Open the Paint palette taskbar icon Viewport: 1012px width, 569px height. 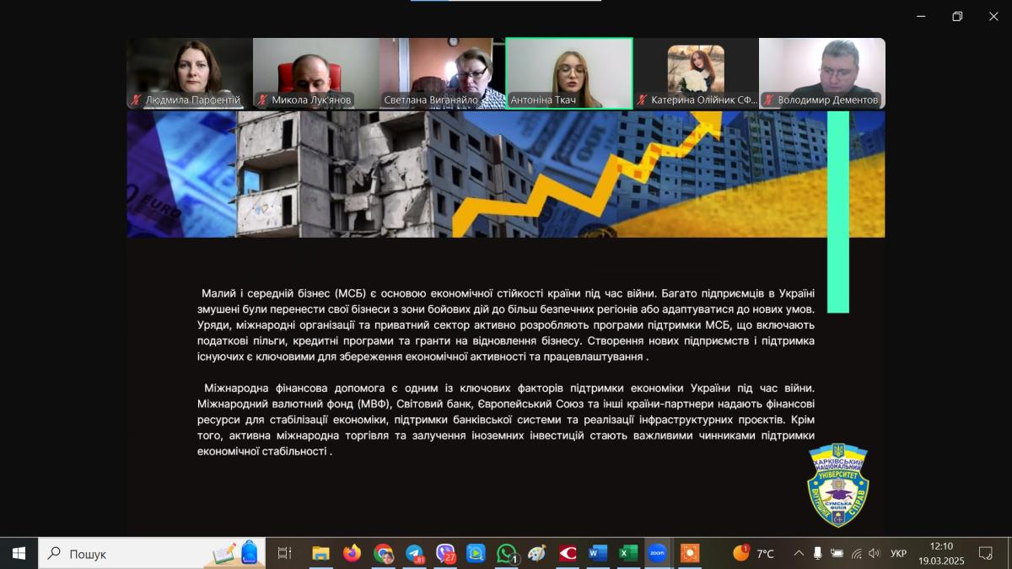[537, 553]
